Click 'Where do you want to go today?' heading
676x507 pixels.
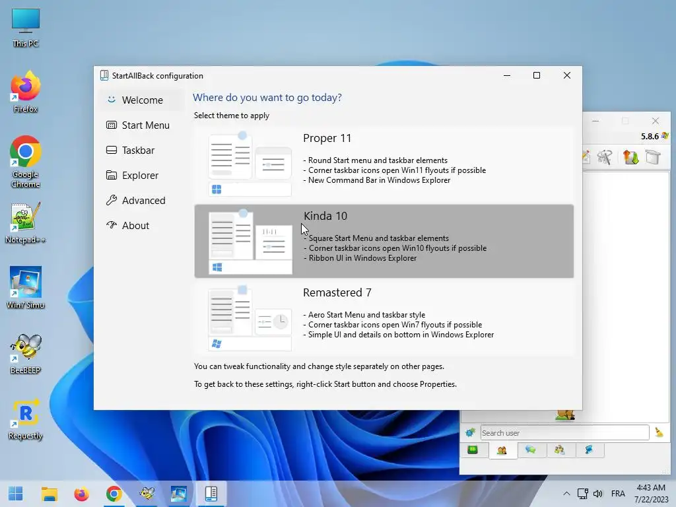pyautogui.click(x=267, y=98)
